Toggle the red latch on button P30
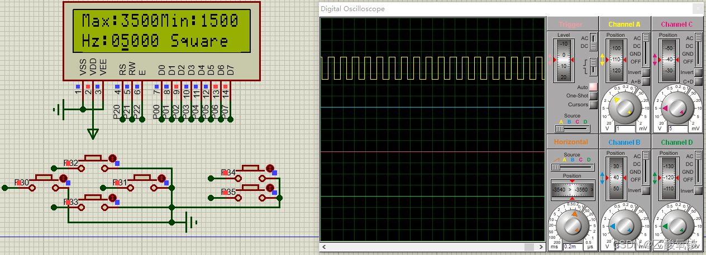The width and height of the screenshot is (706, 255). click(63, 178)
